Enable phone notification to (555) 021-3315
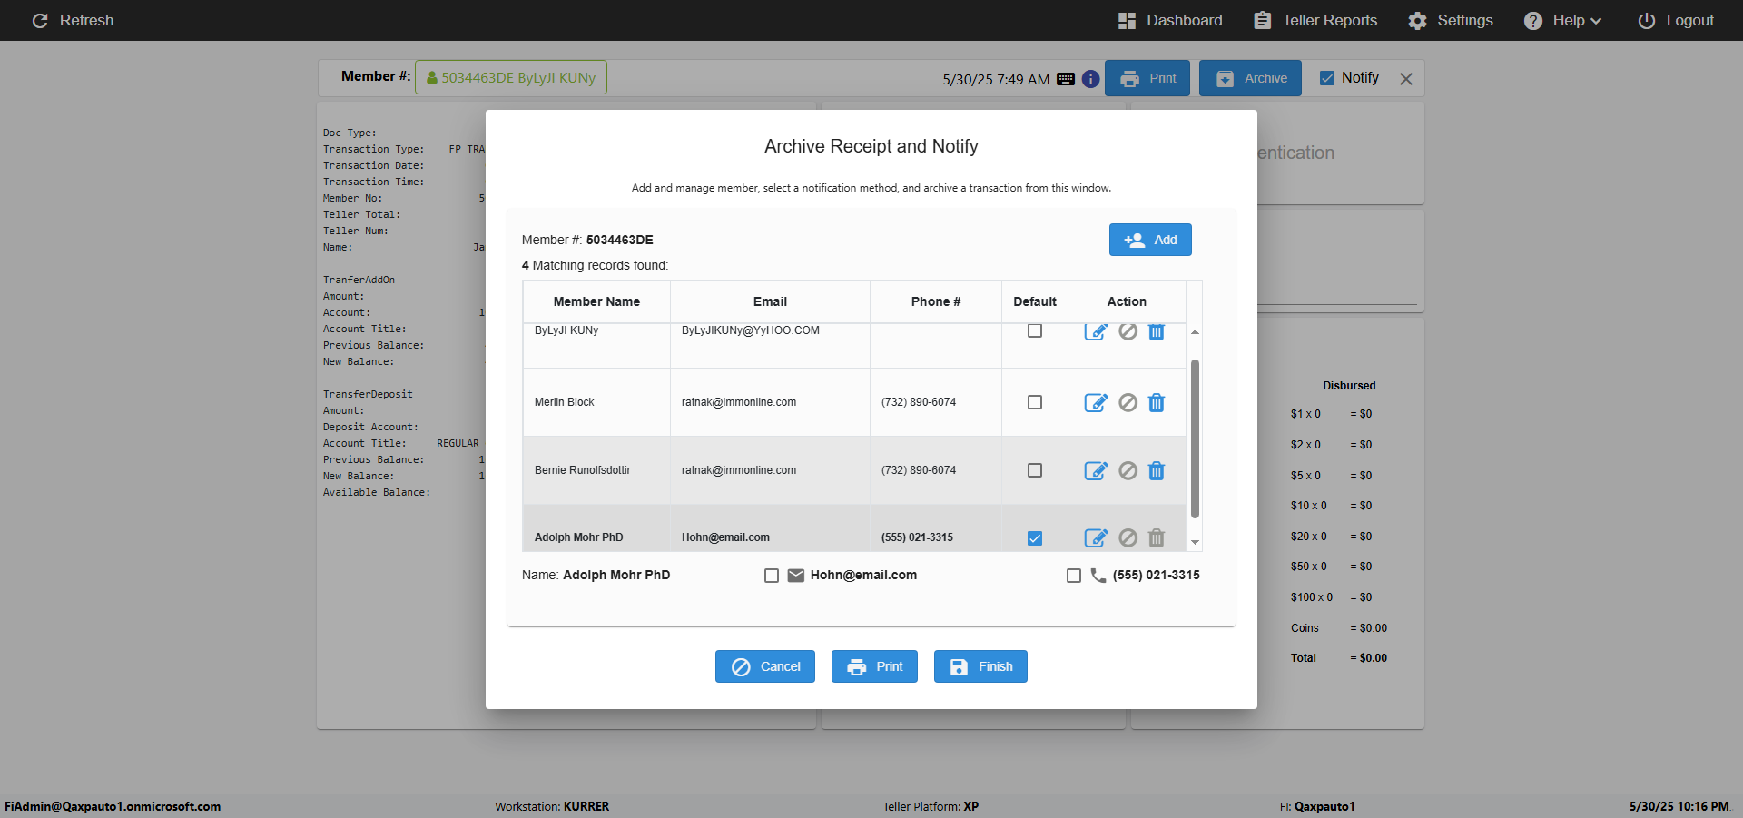This screenshot has height=818, width=1743. [x=1074, y=576]
